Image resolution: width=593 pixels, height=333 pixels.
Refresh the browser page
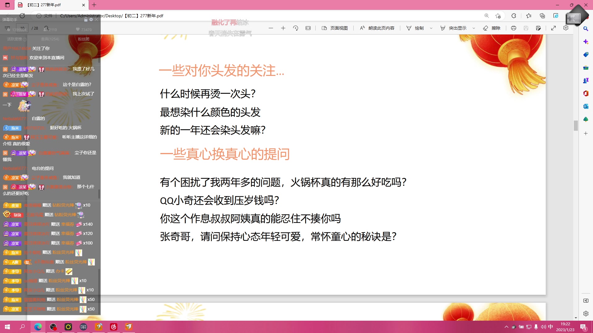(22, 16)
